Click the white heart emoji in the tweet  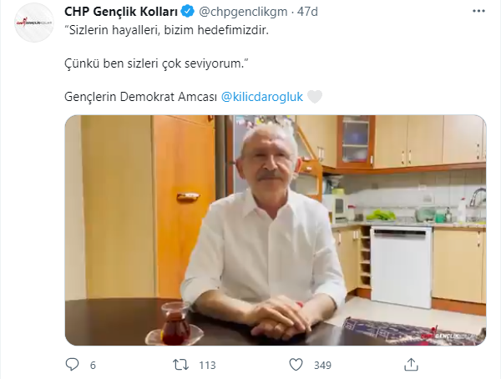tap(315, 97)
